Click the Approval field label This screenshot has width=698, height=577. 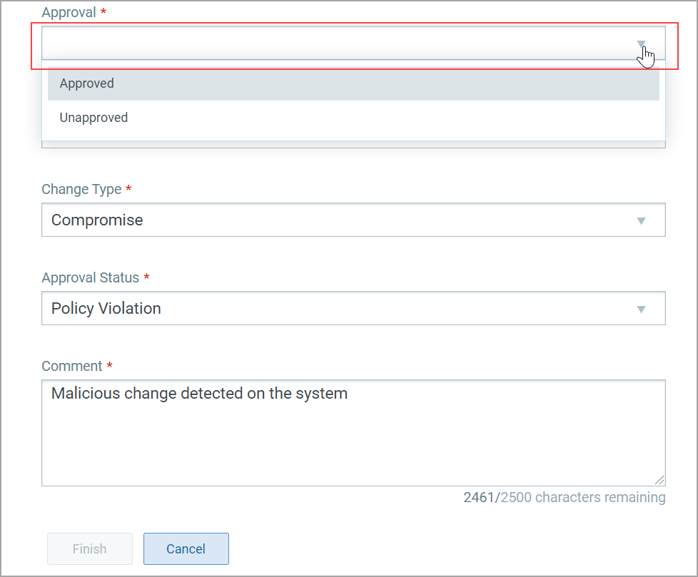[x=69, y=12]
